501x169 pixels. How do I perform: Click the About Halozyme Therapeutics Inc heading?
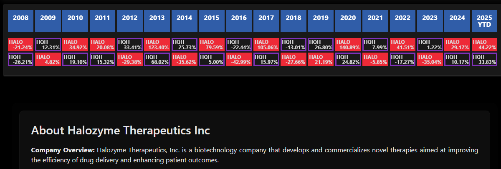120,130
